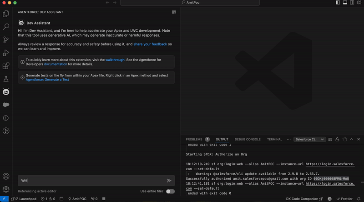The height and width of the screenshot is (202, 364).
Task: Go forward with navigation arrow
Action: 115,3
